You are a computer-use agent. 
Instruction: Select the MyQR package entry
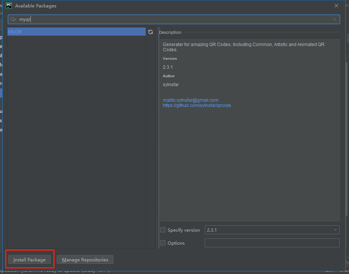(76, 32)
